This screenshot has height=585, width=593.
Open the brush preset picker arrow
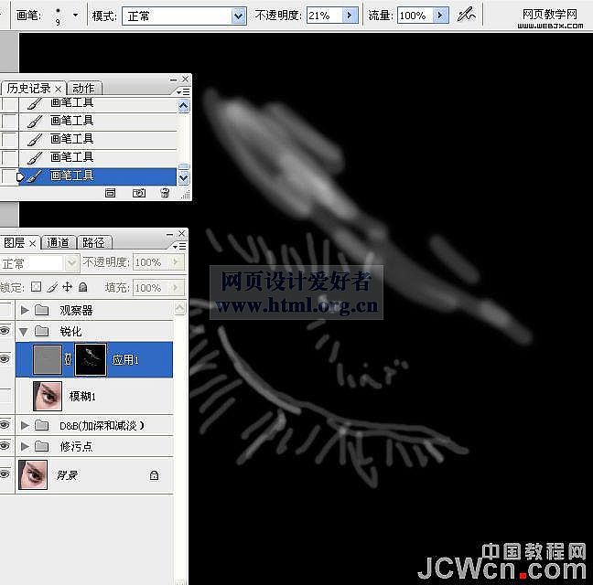coord(75,16)
